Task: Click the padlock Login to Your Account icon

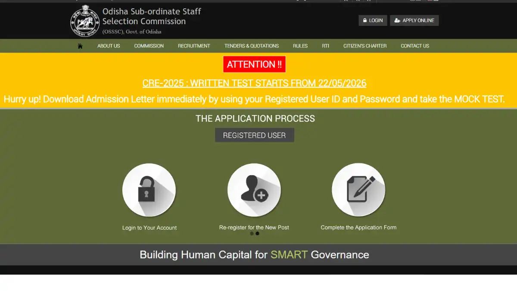Action: (149, 190)
